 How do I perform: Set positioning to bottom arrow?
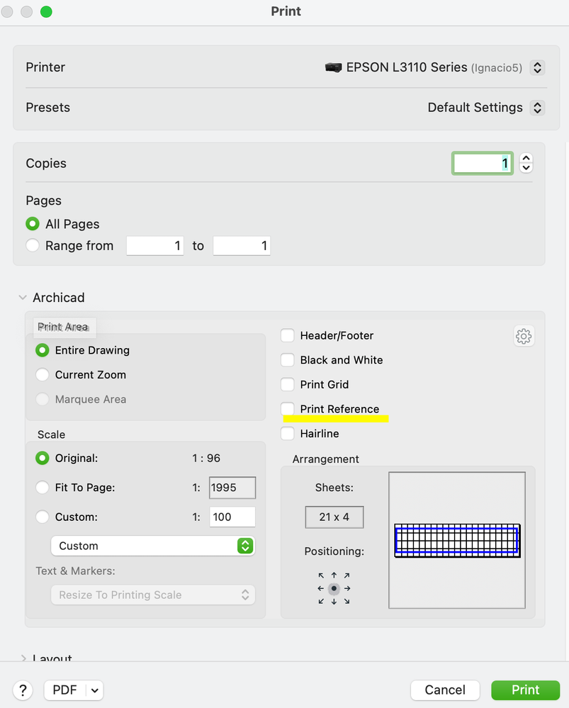coord(334,602)
